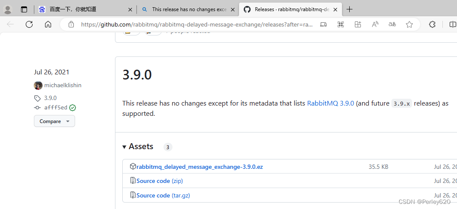The width and height of the screenshot is (457, 209).
Task: Add this page to favorites
Action: click(x=409, y=24)
